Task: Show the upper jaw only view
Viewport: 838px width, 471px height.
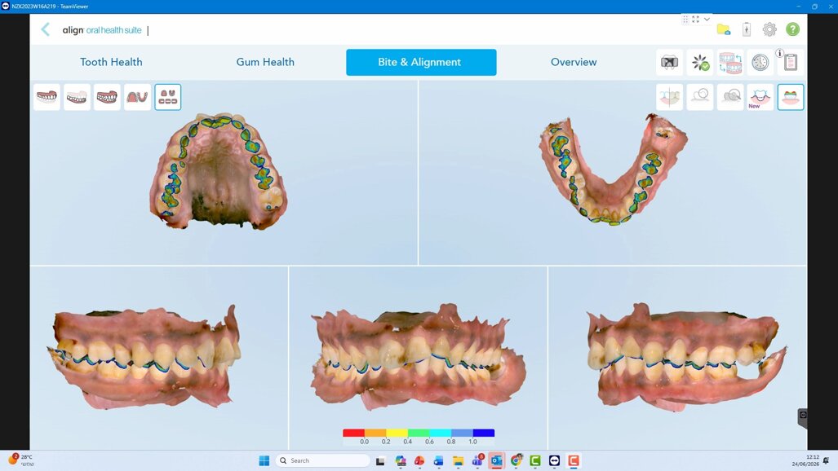Action: pos(47,97)
